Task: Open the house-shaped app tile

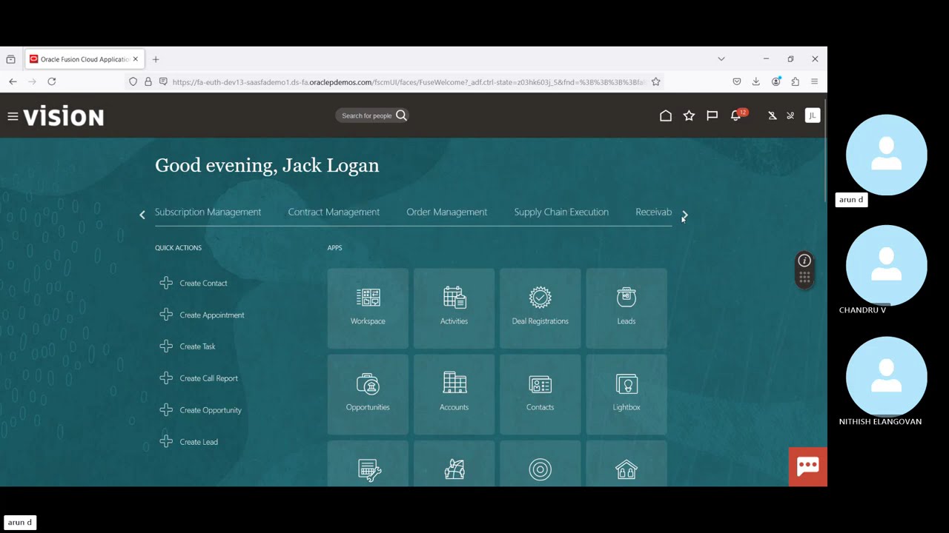Action: pos(626,465)
